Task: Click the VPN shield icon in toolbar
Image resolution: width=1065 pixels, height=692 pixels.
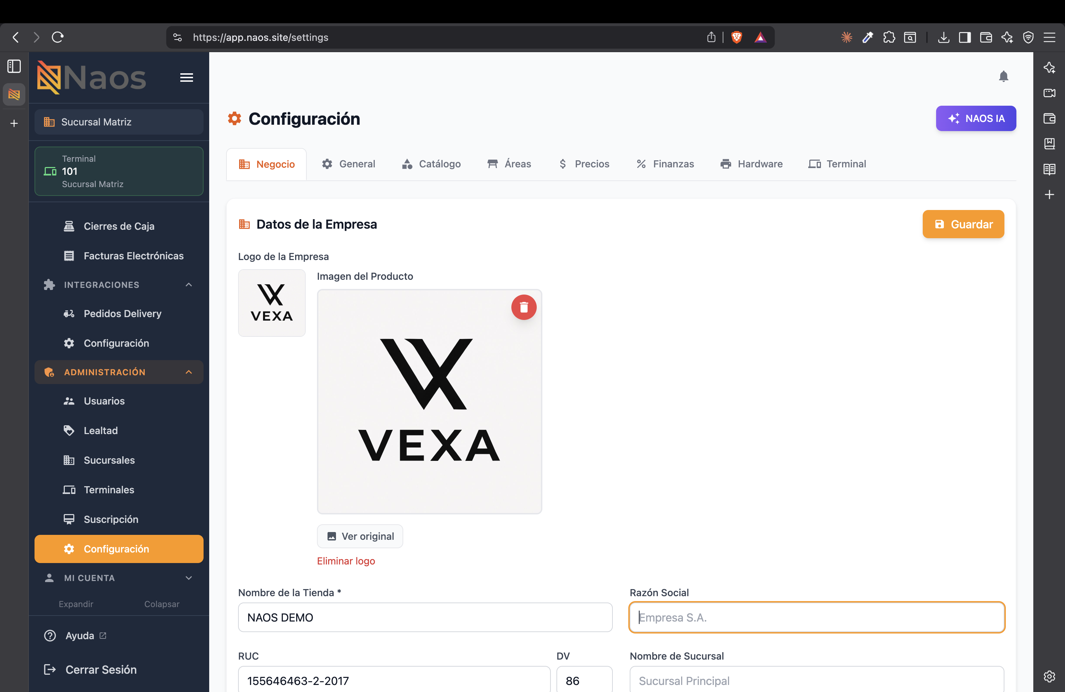Action: tap(1028, 37)
